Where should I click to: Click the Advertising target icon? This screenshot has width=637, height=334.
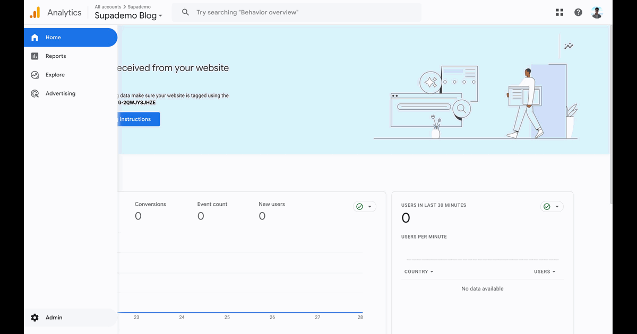point(35,93)
